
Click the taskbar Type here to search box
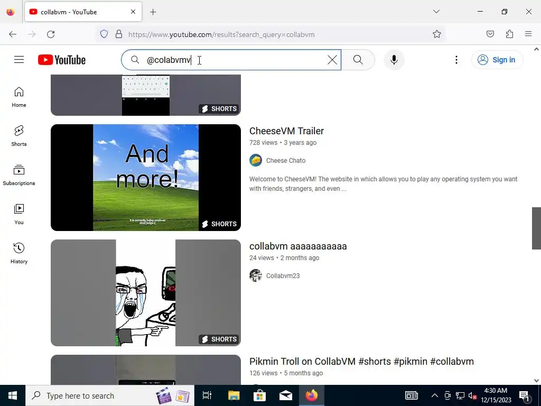110,395
